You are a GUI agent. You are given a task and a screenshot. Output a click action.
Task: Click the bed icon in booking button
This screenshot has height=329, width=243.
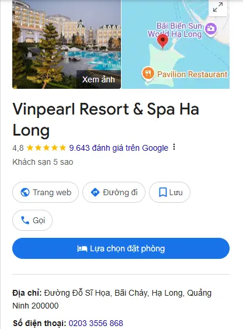coord(82,248)
